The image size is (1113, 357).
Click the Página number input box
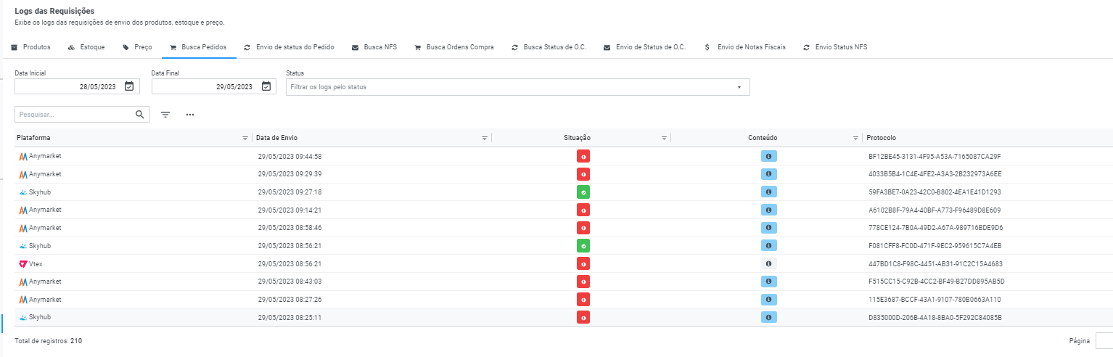click(x=1104, y=341)
